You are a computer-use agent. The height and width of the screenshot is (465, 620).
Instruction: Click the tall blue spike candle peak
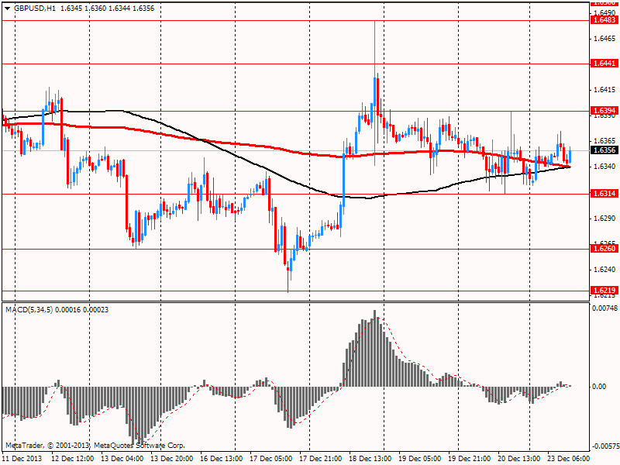[374, 22]
